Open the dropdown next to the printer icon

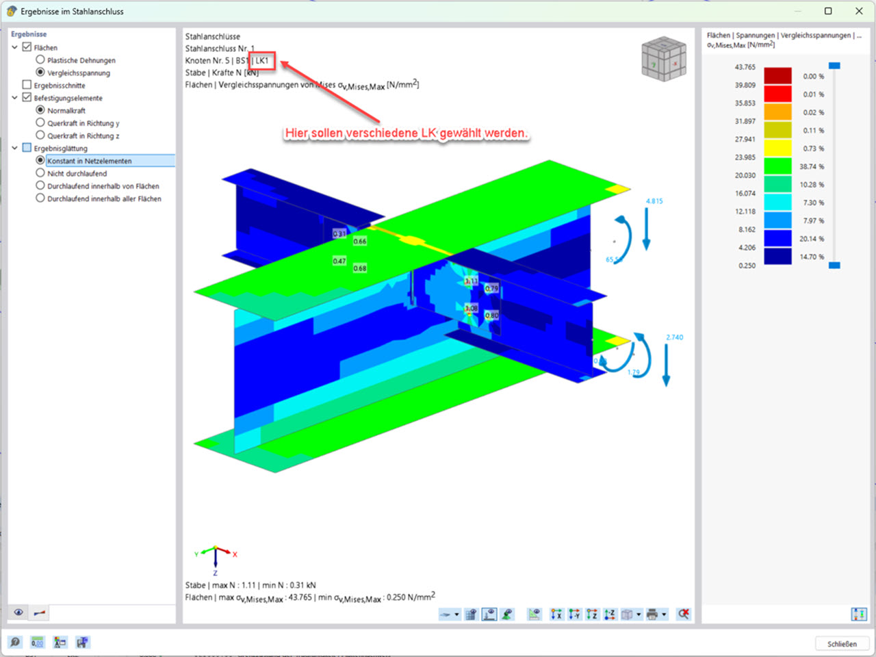[662, 614]
